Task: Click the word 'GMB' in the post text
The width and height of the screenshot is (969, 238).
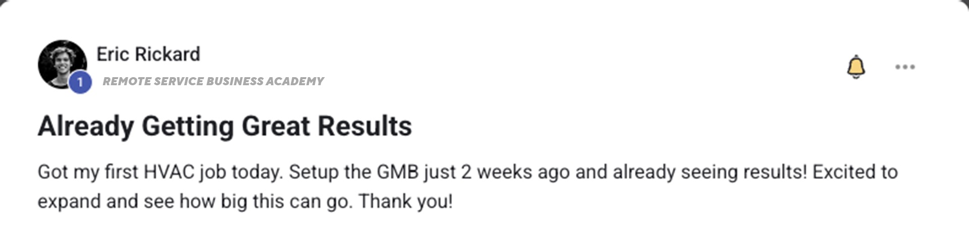Action: click(x=398, y=172)
